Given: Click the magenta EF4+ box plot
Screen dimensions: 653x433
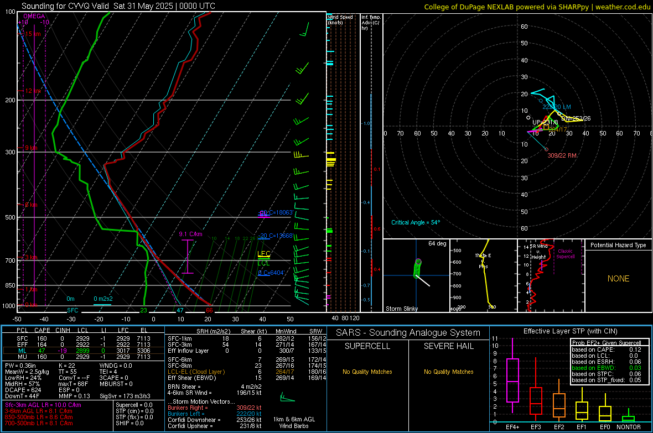Looking at the screenshot, I should tap(512, 380).
